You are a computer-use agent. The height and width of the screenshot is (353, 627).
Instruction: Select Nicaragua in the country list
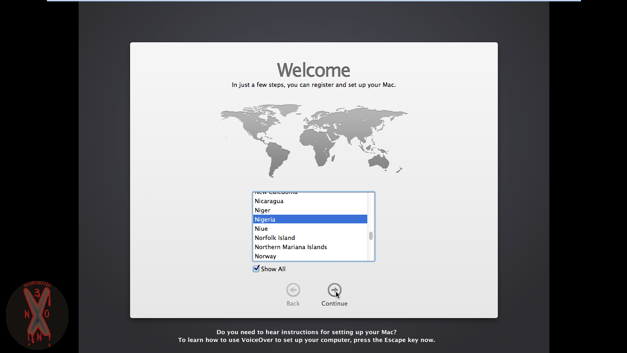[310, 201]
